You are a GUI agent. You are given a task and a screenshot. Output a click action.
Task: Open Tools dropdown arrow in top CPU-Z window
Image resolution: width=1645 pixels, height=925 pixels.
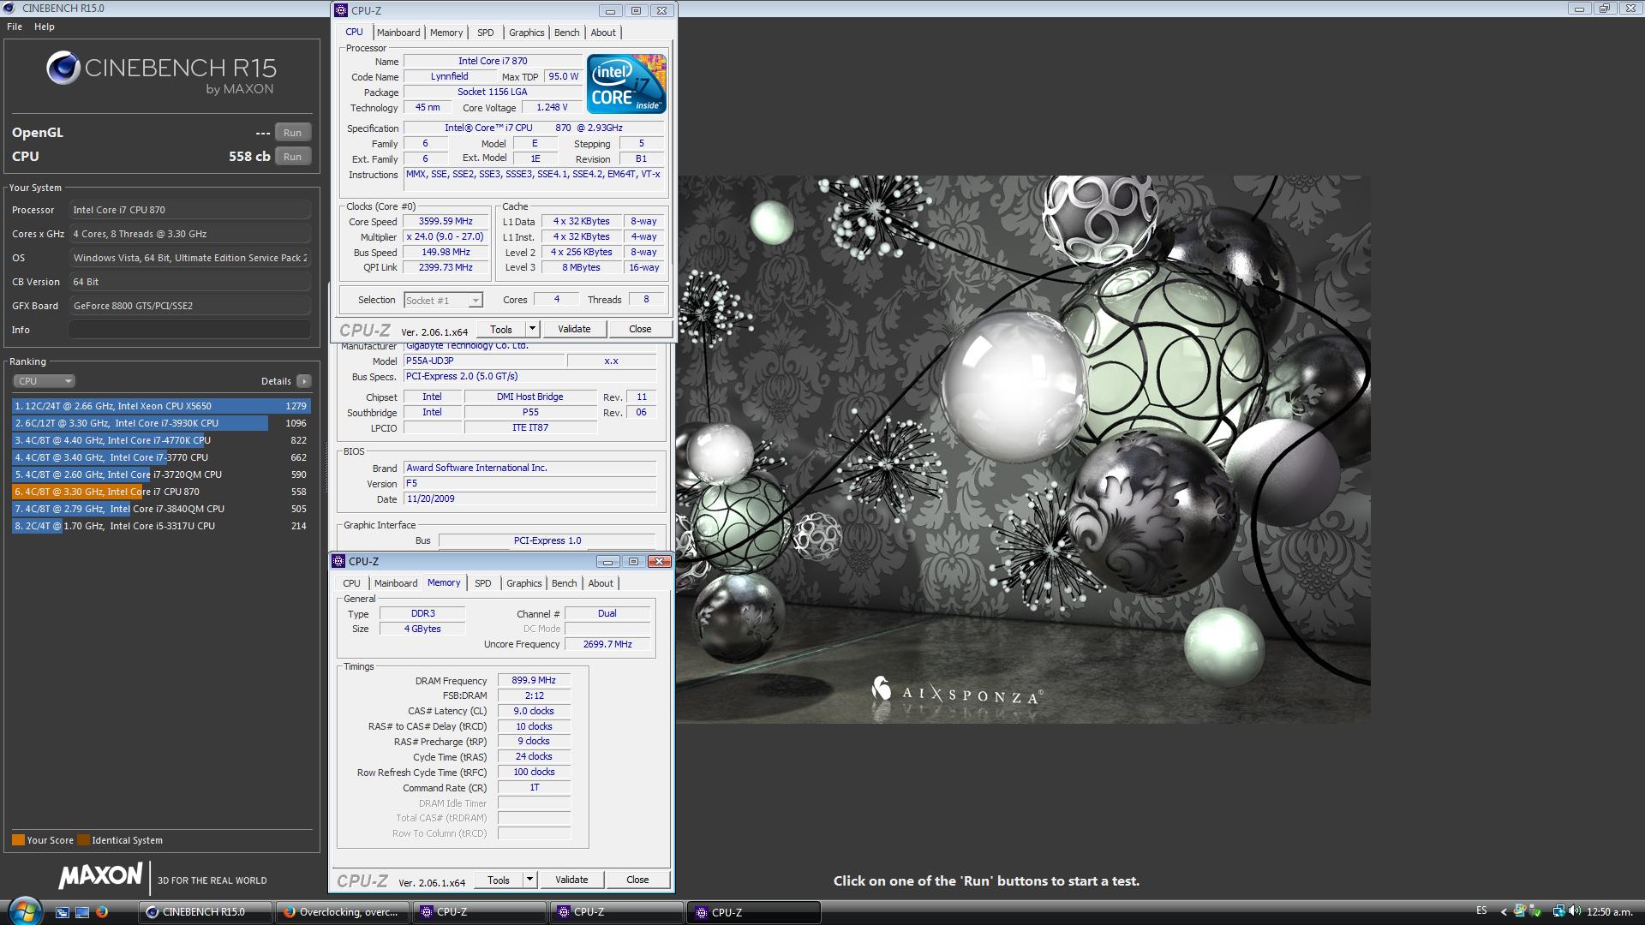(x=532, y=329)
